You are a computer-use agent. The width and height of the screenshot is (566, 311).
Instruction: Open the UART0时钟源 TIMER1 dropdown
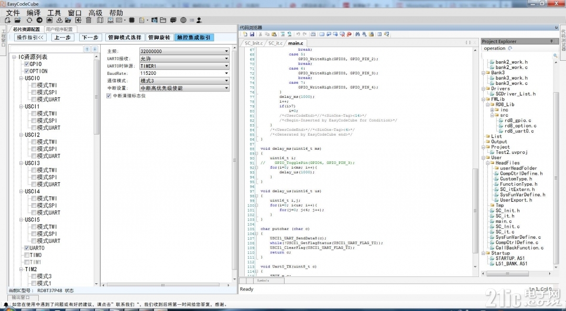(x=184, y=66)
